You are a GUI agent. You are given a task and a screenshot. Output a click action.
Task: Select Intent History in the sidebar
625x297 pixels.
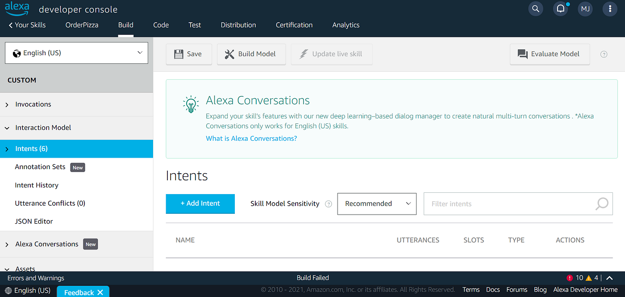point(37,185)
